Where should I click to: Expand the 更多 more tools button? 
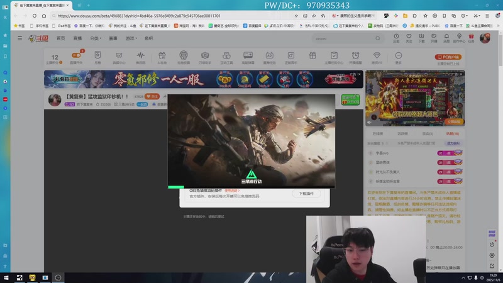point(399,58)
